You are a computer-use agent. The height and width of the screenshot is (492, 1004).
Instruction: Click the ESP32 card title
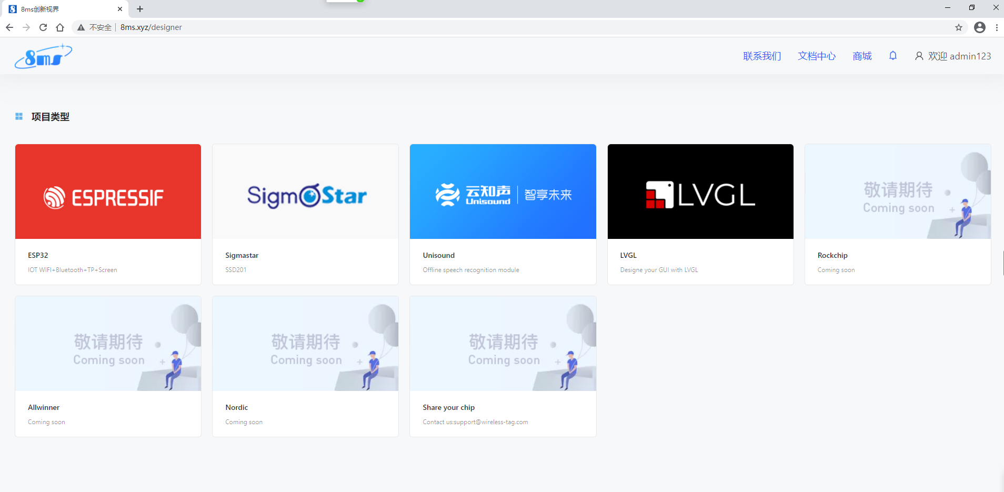coord(38,255)
